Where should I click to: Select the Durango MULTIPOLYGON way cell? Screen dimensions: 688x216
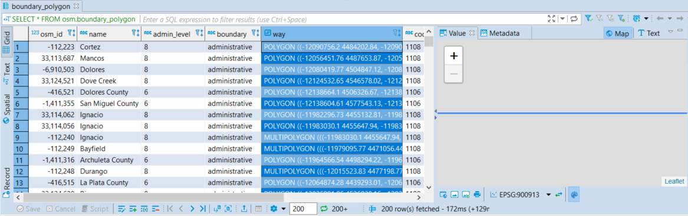click(x=332, y=171)
